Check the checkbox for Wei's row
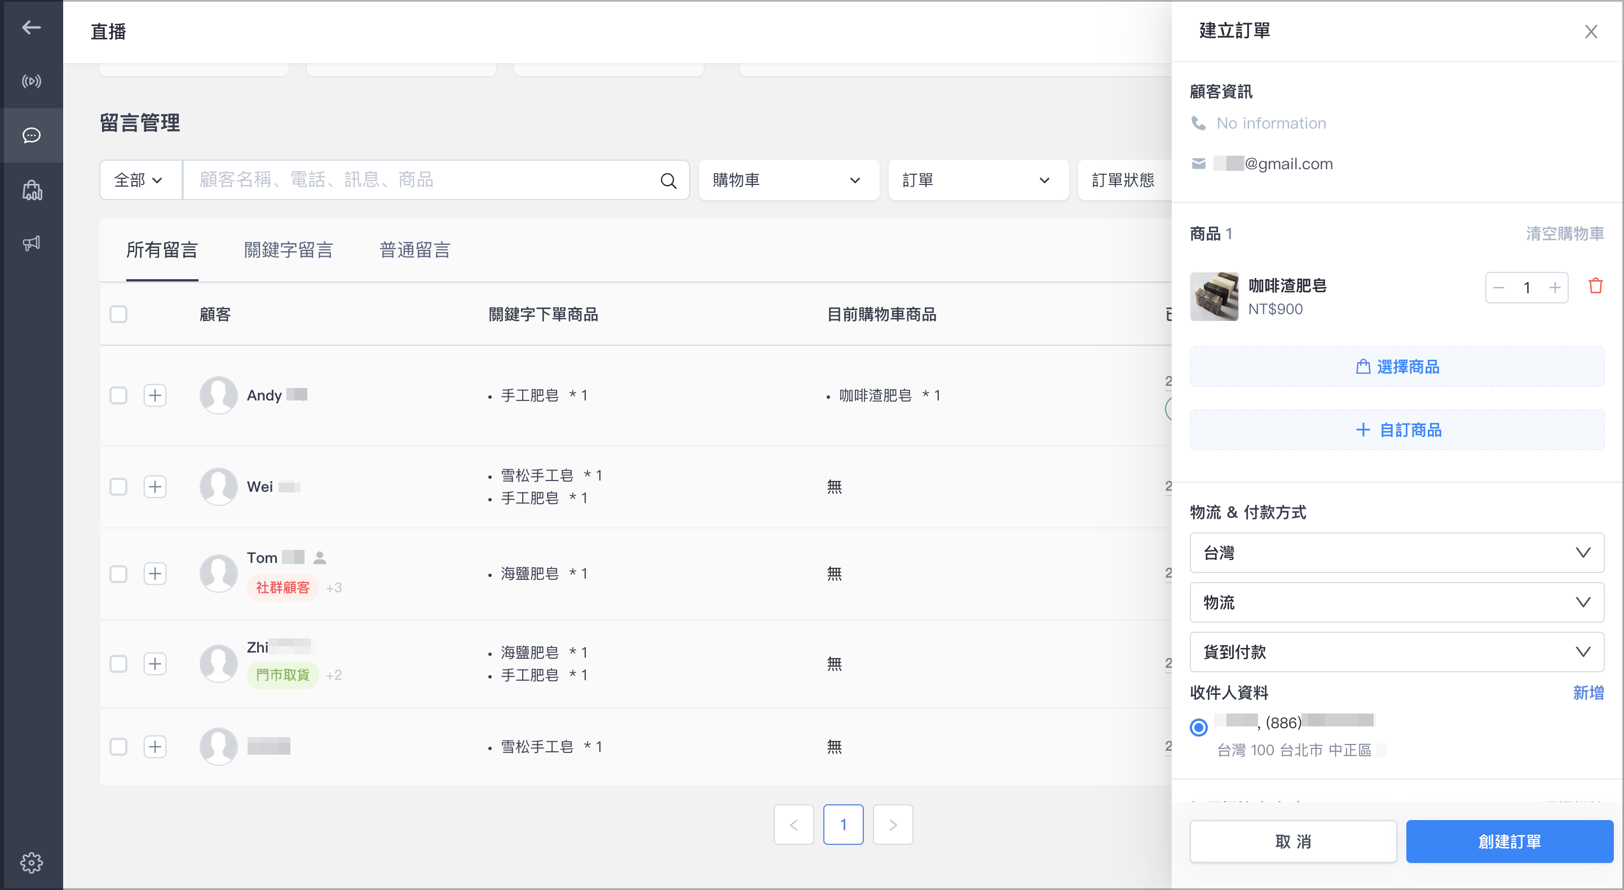This screenshot has width=1624, height=890. [x=118, y=487]
